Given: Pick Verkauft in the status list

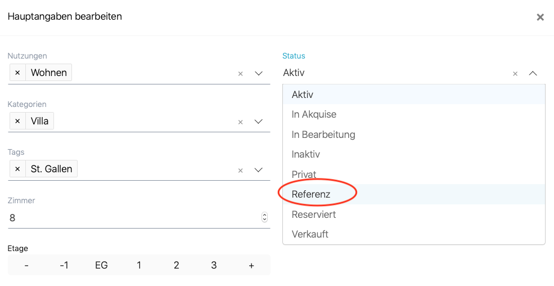Looking at the screenshot, I should [310, 234].
